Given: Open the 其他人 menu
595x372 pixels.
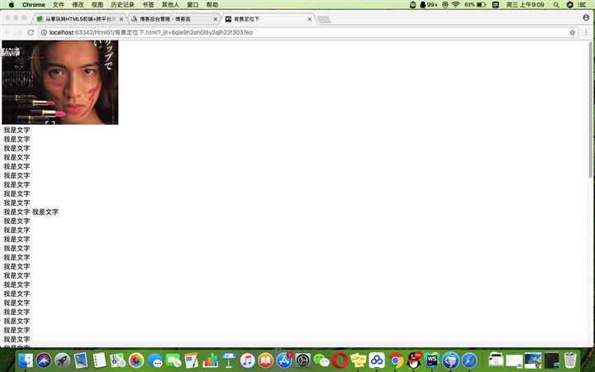Looking at the screenshot, I should pos(170,5).
